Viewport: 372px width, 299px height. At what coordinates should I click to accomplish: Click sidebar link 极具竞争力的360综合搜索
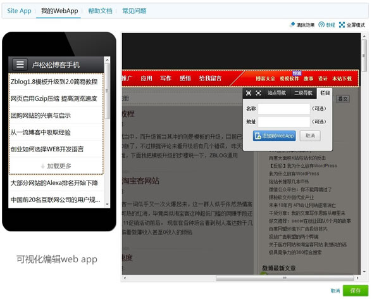pos(295,252)
